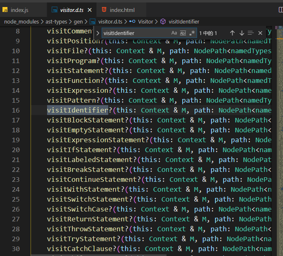Click the match count text in find widget
This screenshot has height=256, width=283.
click(x=208, y=33)
